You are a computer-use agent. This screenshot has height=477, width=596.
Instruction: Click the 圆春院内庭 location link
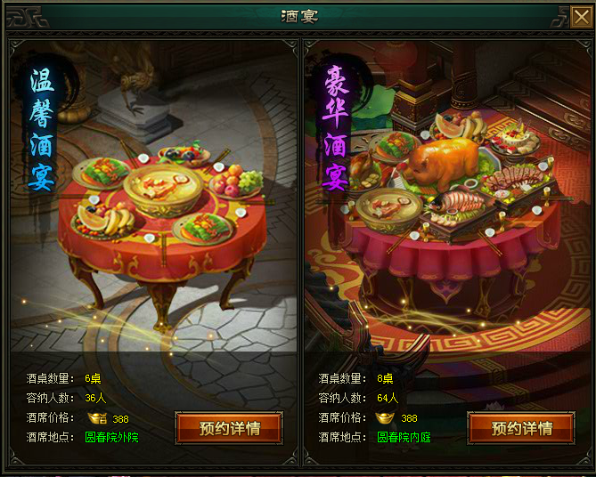tap(404, 437)
